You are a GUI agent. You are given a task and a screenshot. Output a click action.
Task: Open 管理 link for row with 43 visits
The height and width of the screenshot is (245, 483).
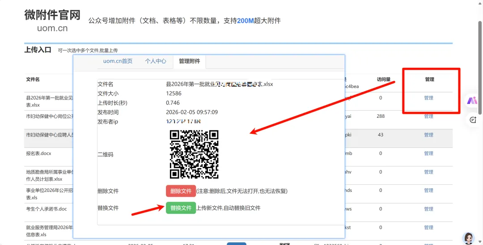tap(428, 135)
